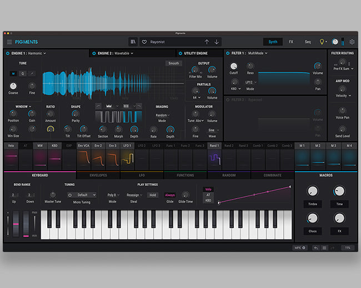
Task: Click the Filter 1 Cutoff knob
Action: (234, 66)
